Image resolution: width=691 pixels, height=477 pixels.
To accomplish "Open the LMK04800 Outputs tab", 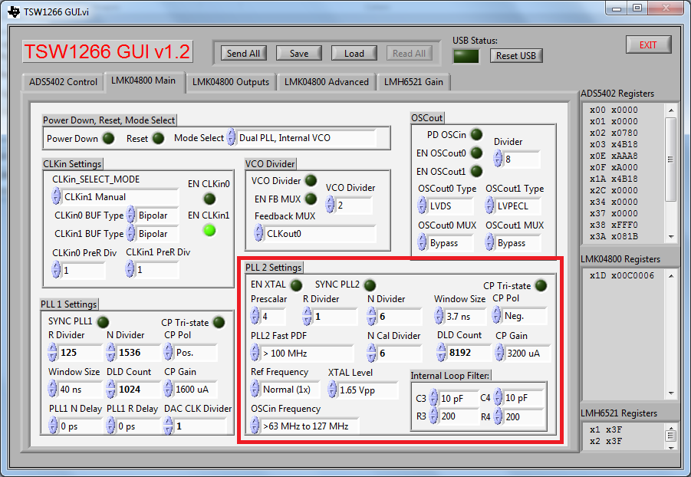I will (231, 82).
